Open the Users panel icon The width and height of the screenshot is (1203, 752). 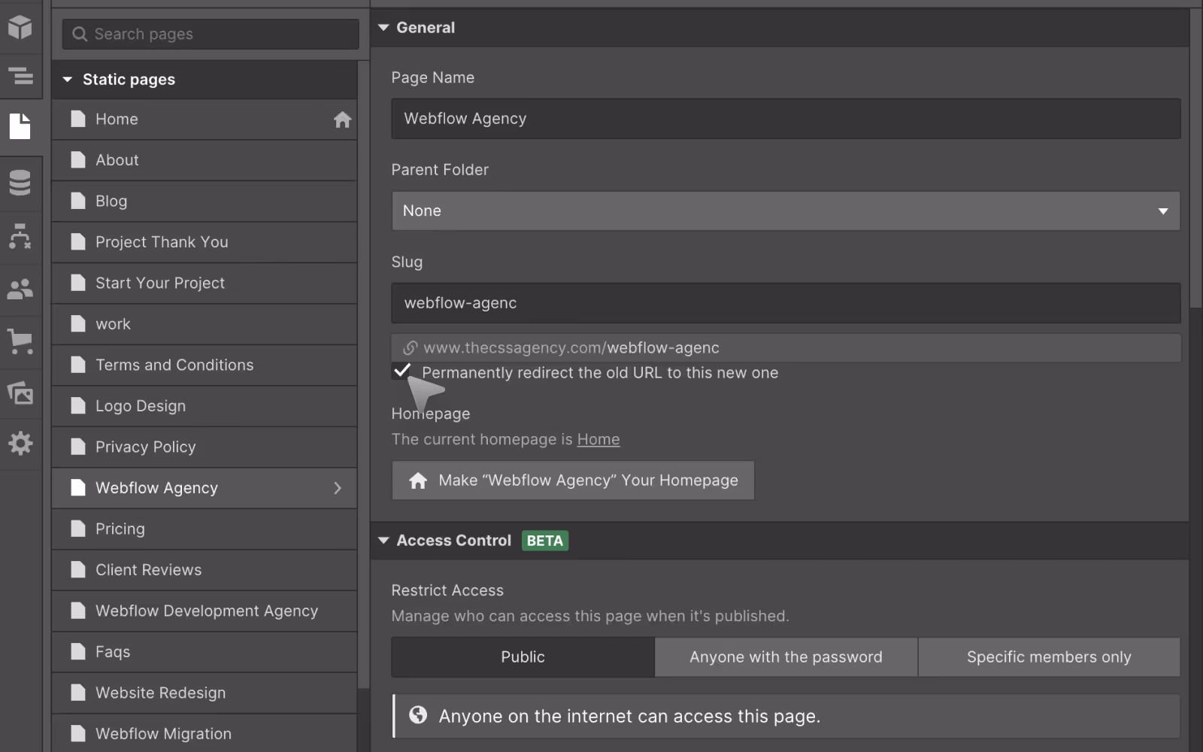click(20, 288)
